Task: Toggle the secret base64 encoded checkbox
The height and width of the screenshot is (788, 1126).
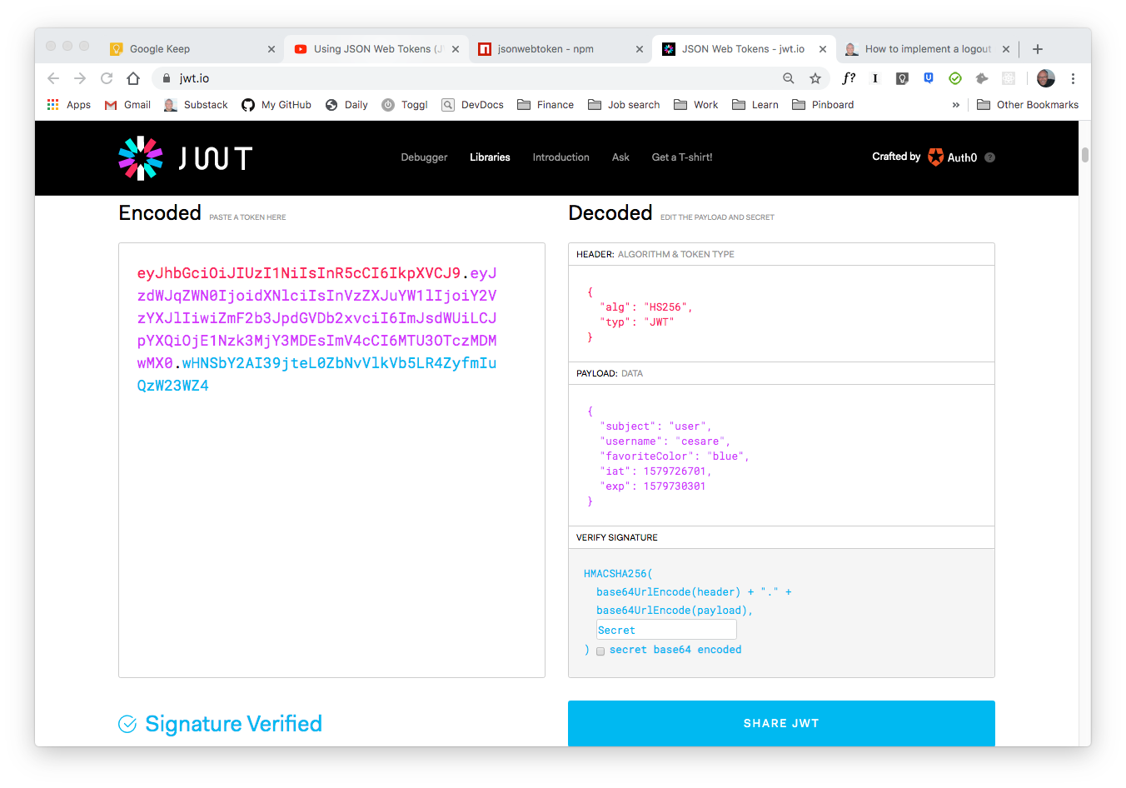Action: pyautogui.click(x=600, y=651)
